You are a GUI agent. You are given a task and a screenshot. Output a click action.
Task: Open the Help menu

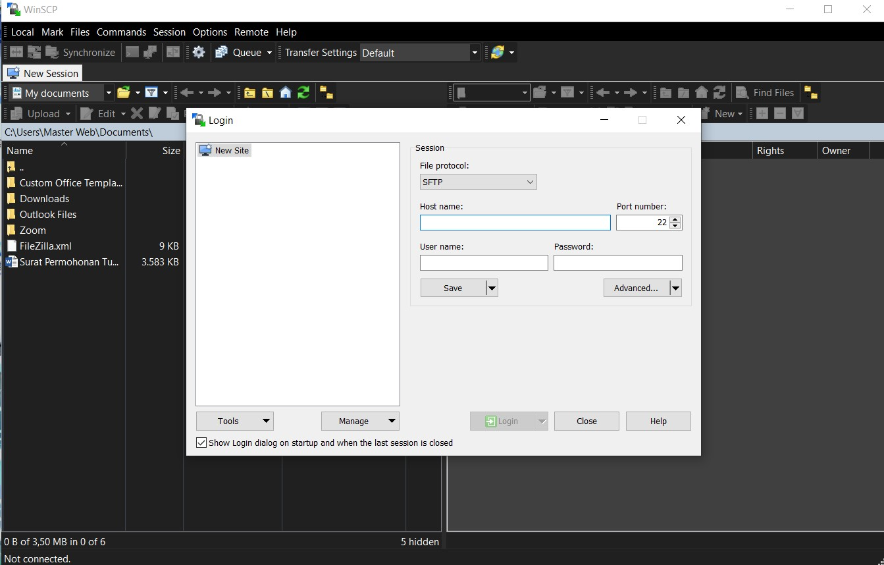(x=286, y=32)
